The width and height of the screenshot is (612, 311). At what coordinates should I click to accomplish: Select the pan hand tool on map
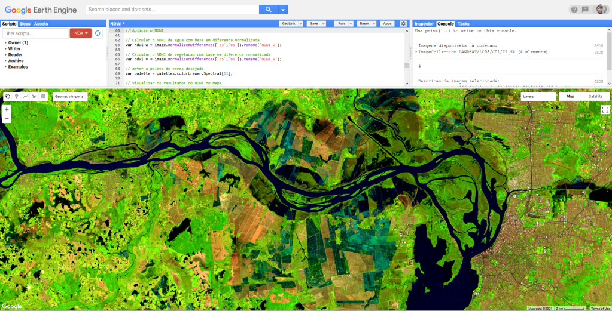pos(8,96)
